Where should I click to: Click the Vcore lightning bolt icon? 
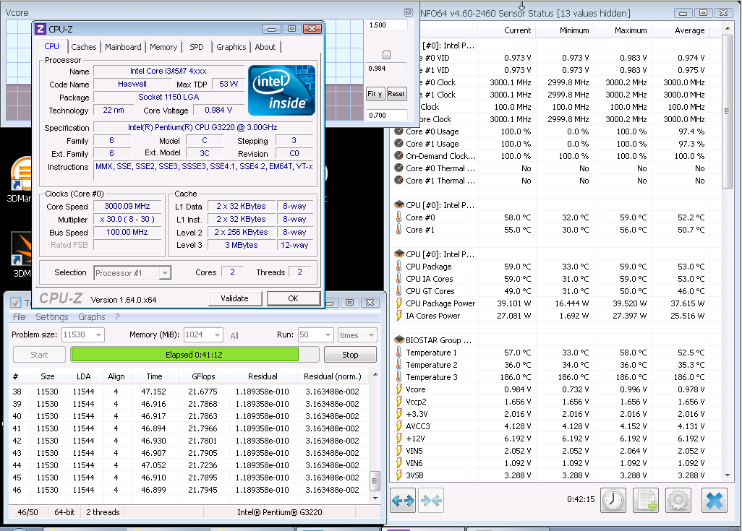point(399,389)
